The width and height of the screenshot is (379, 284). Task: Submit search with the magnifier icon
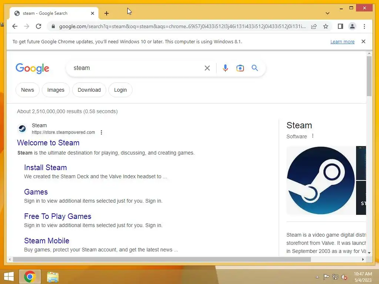click(255, 68)
